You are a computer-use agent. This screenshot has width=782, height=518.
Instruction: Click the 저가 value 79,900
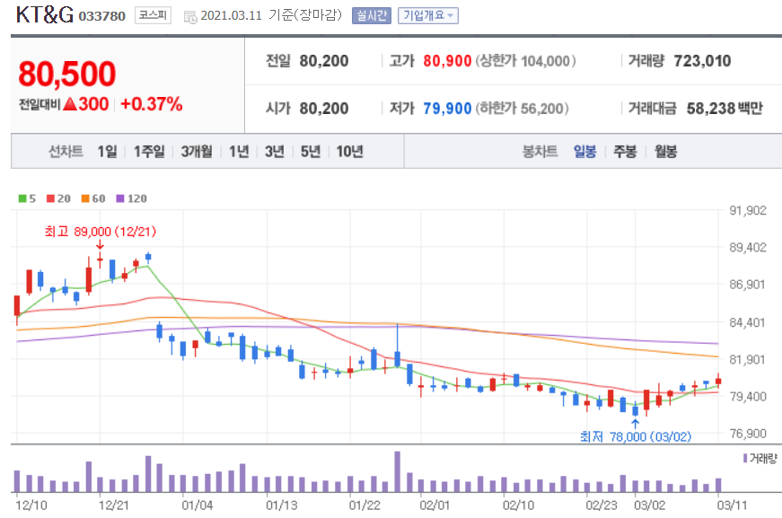pos(447,109)
